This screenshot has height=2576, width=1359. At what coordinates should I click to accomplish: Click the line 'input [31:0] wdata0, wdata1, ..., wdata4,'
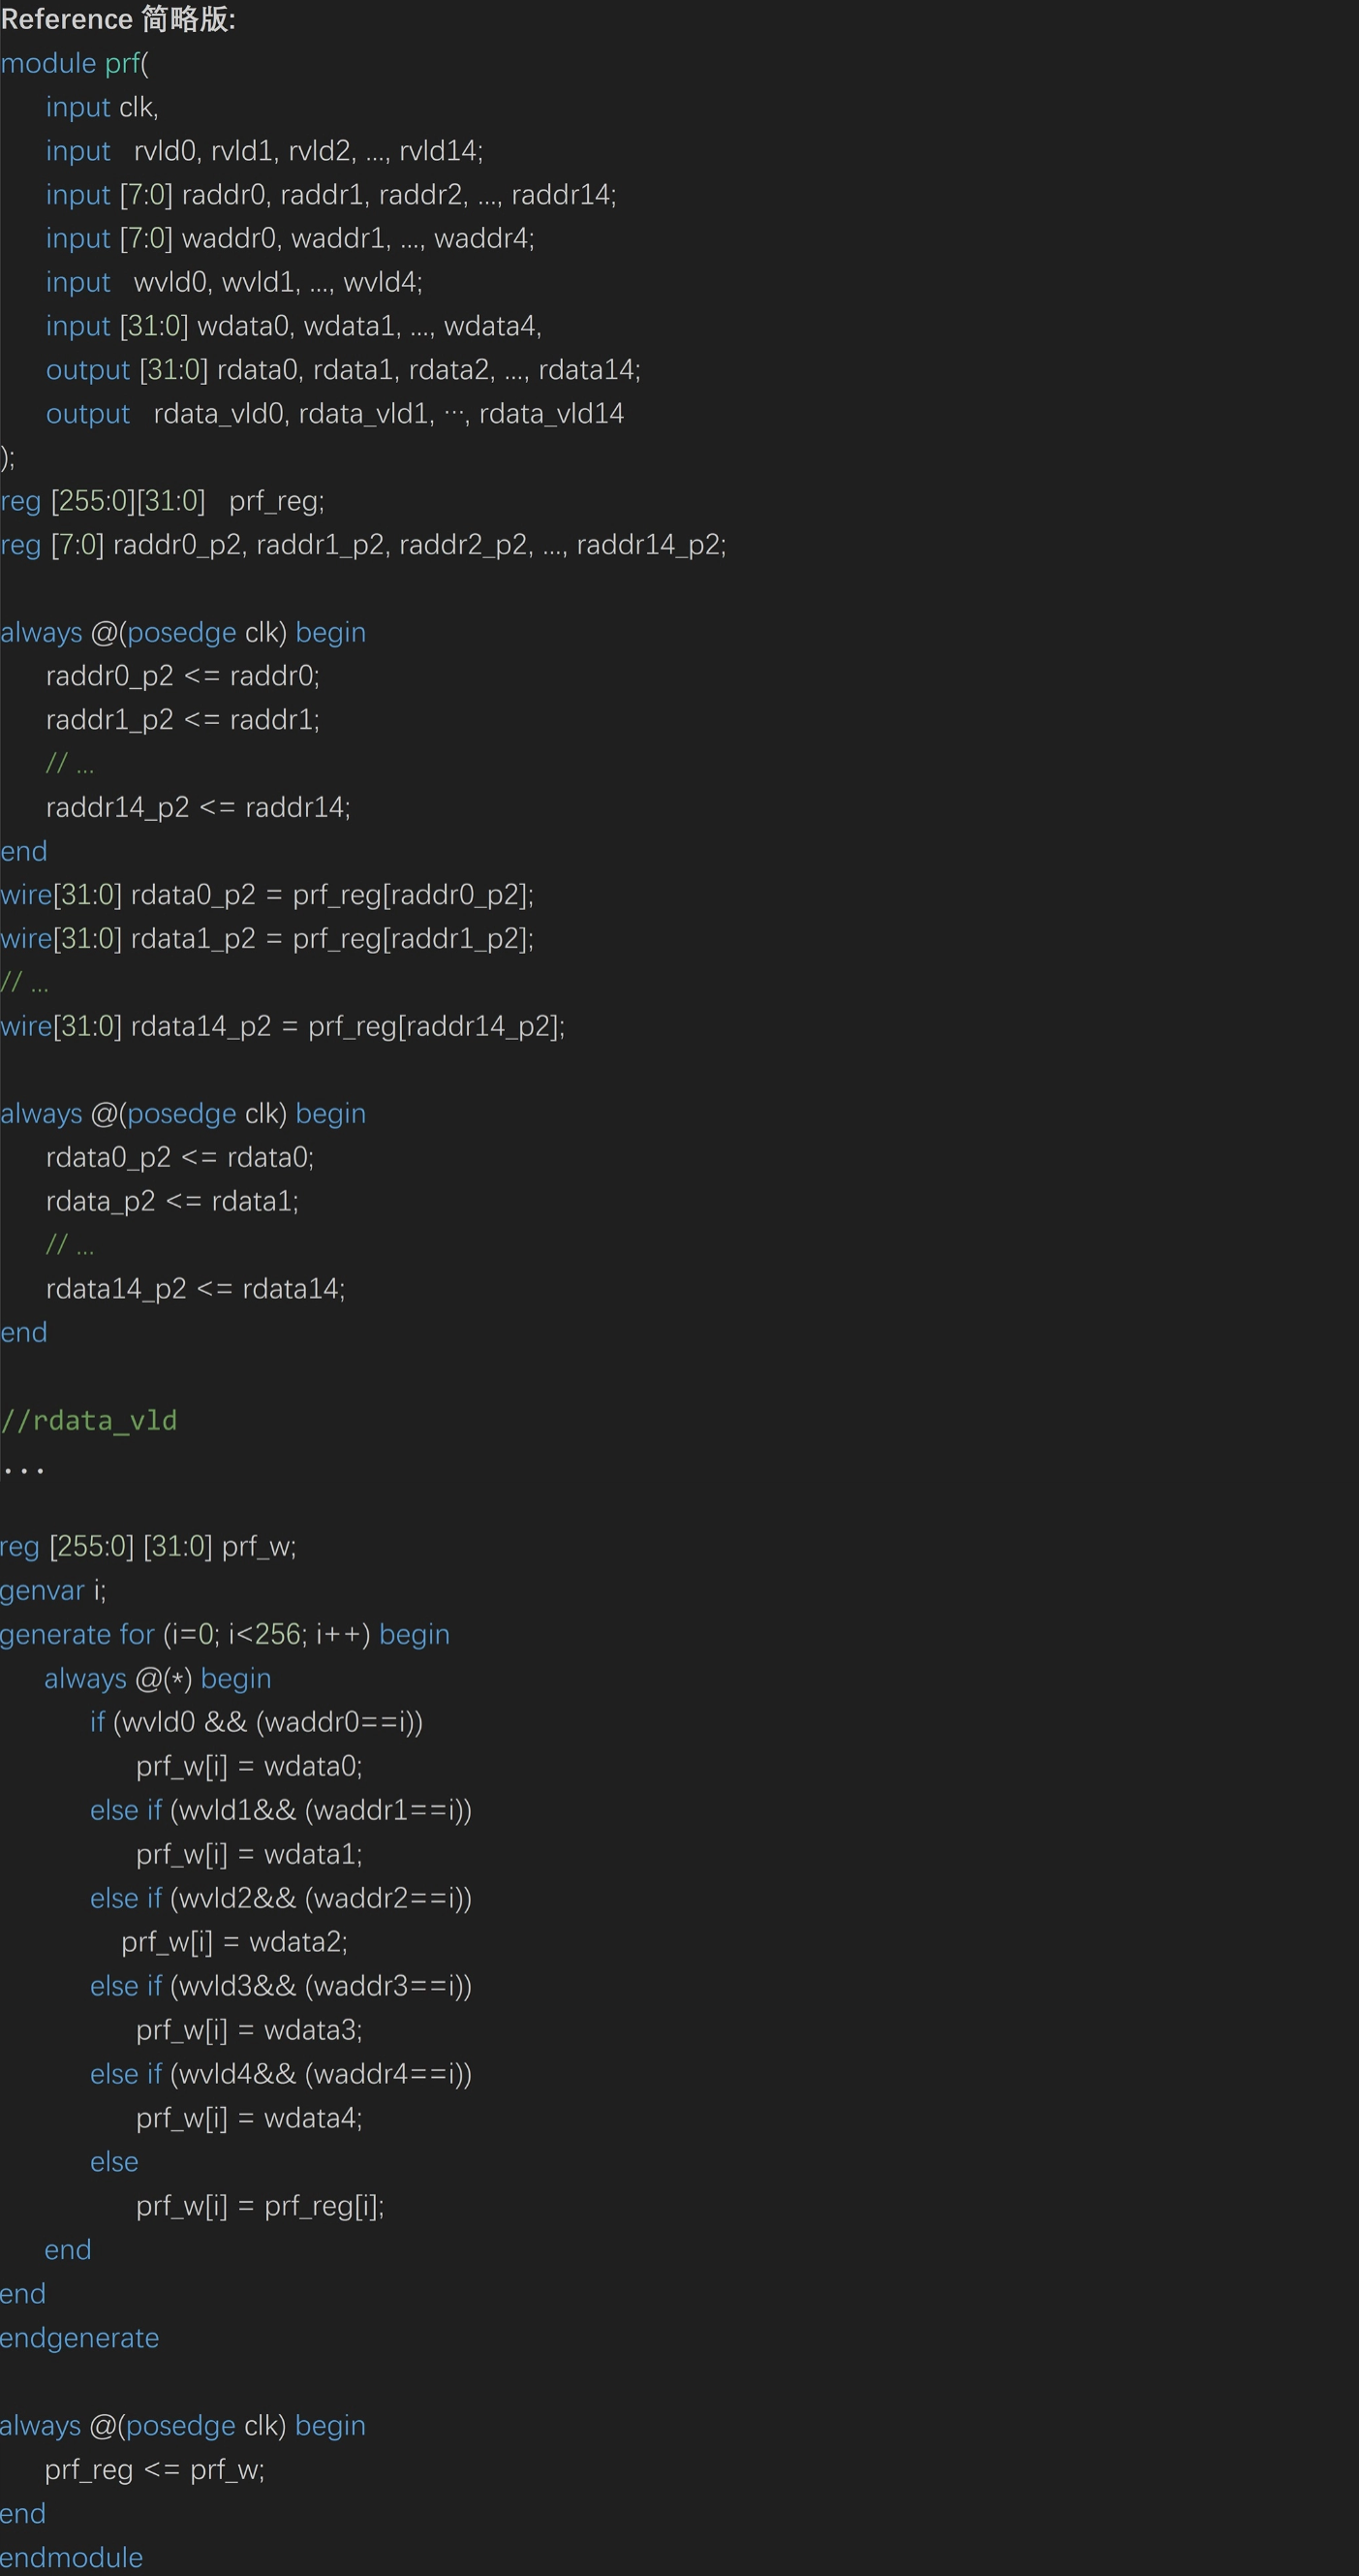[x=293, y=326]
